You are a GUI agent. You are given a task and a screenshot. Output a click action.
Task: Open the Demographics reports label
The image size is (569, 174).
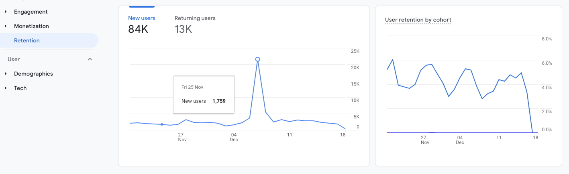coord(33,74)
